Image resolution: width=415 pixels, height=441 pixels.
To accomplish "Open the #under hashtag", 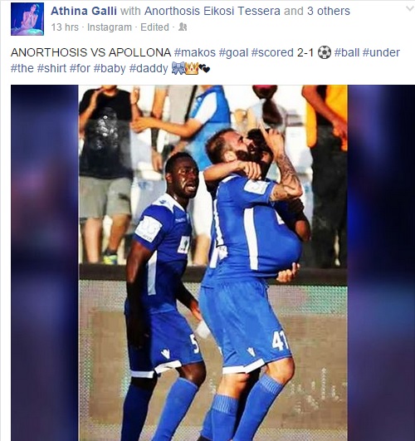I will click(x=381, y=52).
